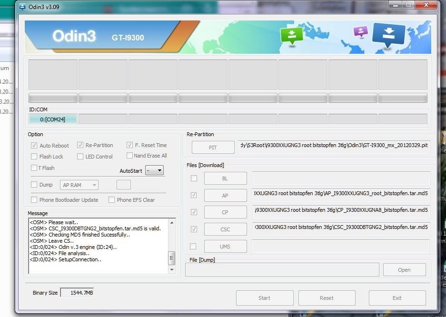This screenshot has width=446, height=317.
Task: Click the Start button
Action: [265, 298]
